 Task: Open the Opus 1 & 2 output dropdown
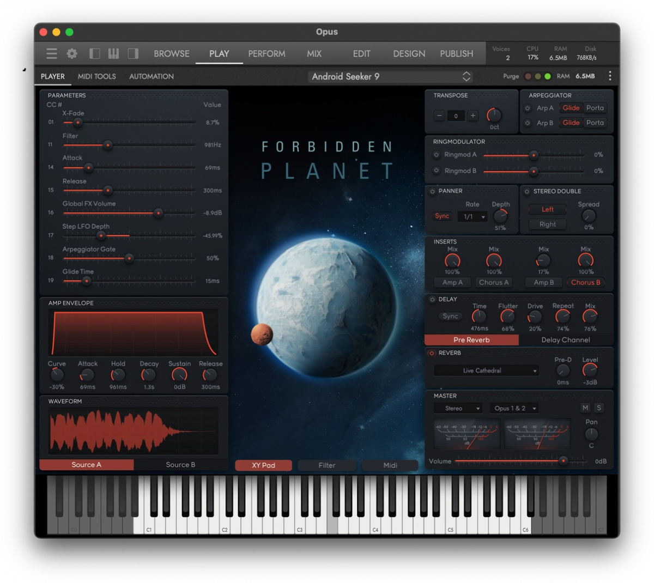point(514,408)
